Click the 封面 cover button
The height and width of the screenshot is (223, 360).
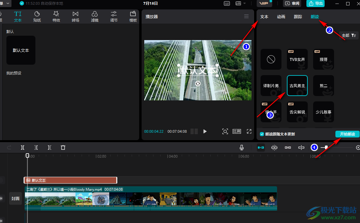point(16,198)
